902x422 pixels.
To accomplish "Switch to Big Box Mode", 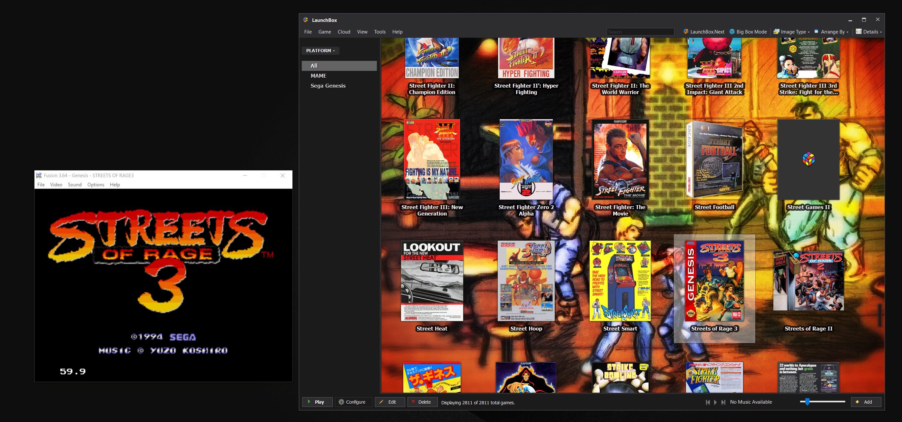I will point(748,32).
